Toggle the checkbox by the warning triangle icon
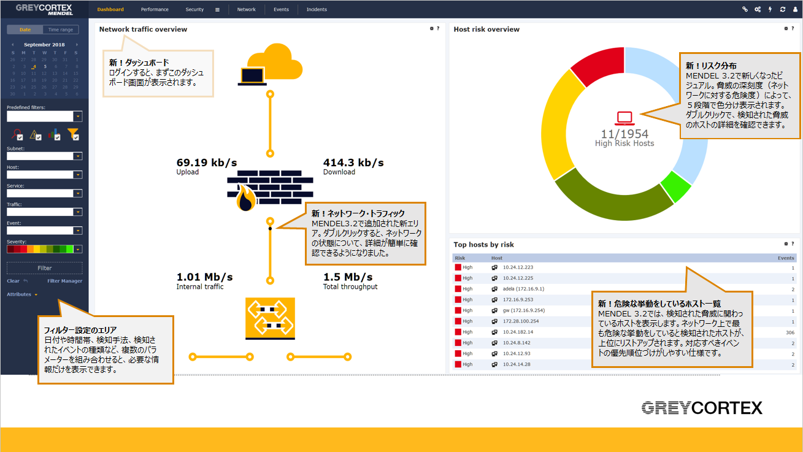Screen dimensions: 803x452 (x=39, y=137)
